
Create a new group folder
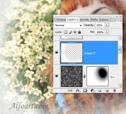100,90
